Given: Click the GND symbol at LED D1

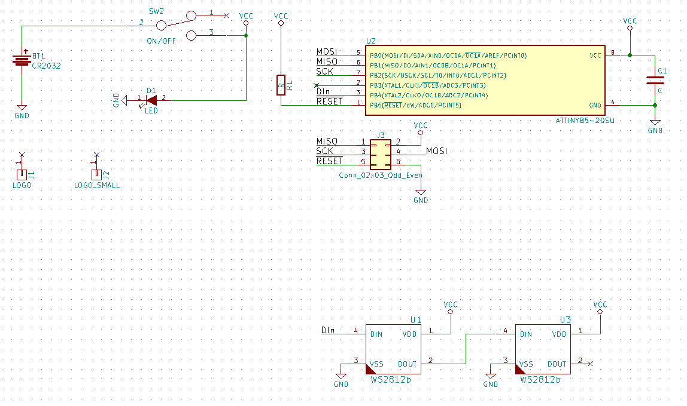Looking at the screenshot, I should [x=120, y=100].
